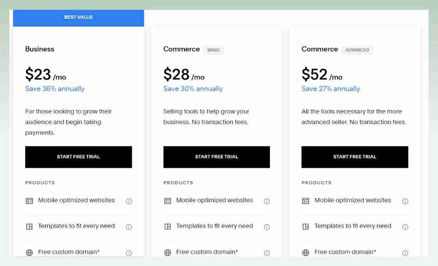Click Commerce Basic's Free custom domain text
The image size is (438, 266).
[207, 252]
